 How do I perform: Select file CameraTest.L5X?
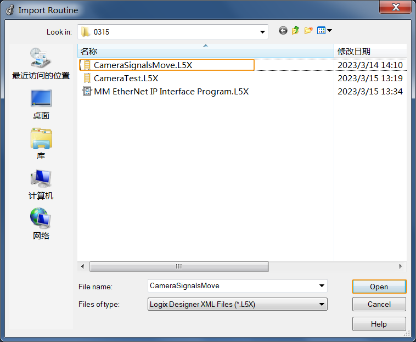click(x=126, y=79)
